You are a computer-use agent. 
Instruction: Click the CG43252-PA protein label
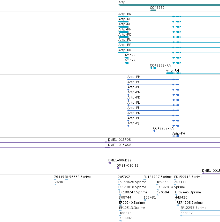[163, 128]
